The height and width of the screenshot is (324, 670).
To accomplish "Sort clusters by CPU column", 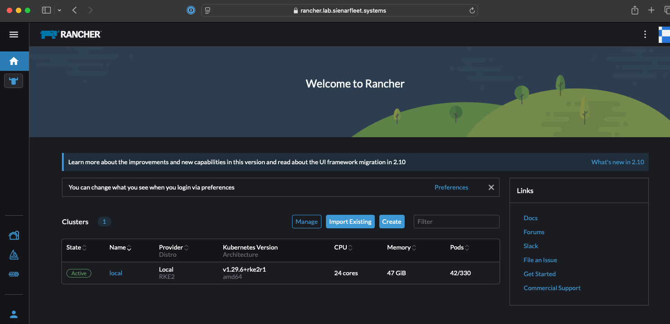I will pos(343,247).
